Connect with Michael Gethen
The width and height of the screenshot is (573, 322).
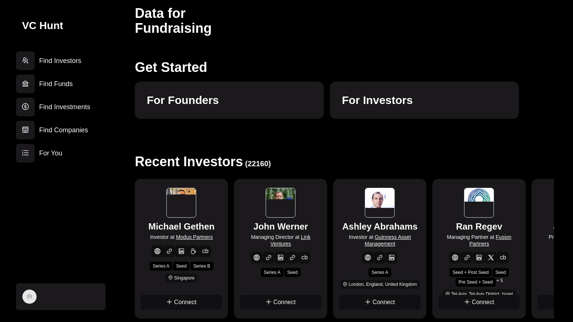click(181, 302)
